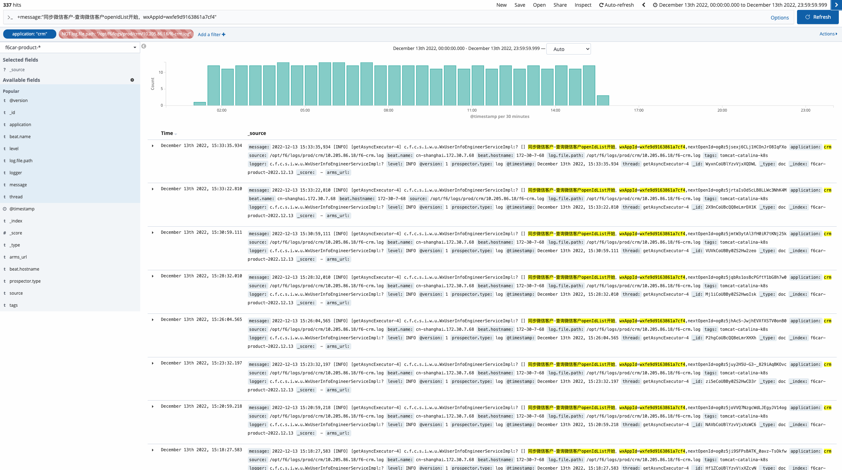
Task: Click the histogram bar at 02:00
Action: [x=228, y=87]
